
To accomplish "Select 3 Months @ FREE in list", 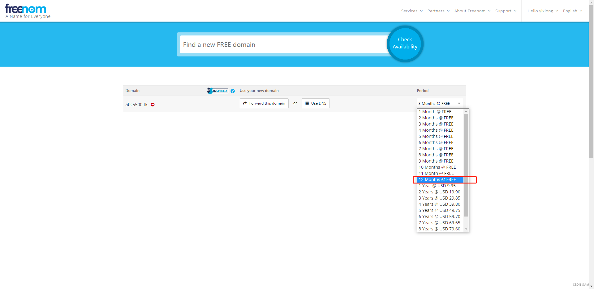I will tap(441, 124).
